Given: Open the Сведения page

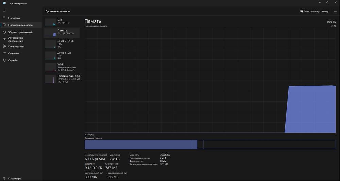Looking at the screenshot, I should pyautogui.click(x=21, y=53).
